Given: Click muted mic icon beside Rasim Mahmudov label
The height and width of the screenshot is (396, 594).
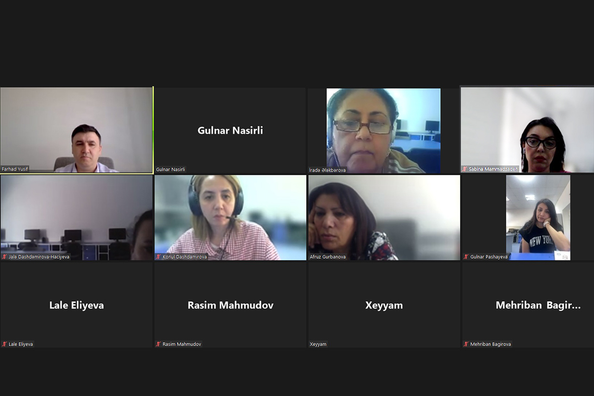Looking at the screenshot, I should pos(158,344).
